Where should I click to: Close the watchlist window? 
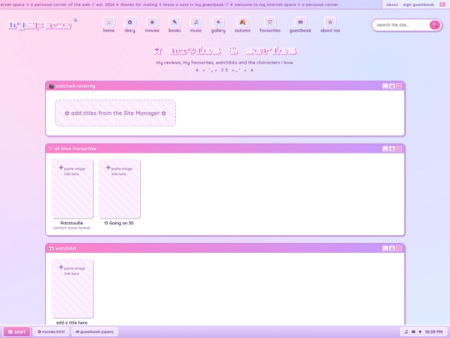[x=398, y=249]
